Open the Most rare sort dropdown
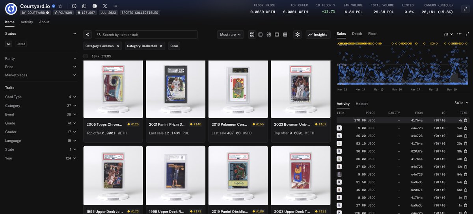Image resolution: width=473 pixels, height=214 pixels. [x=231, y=35]
